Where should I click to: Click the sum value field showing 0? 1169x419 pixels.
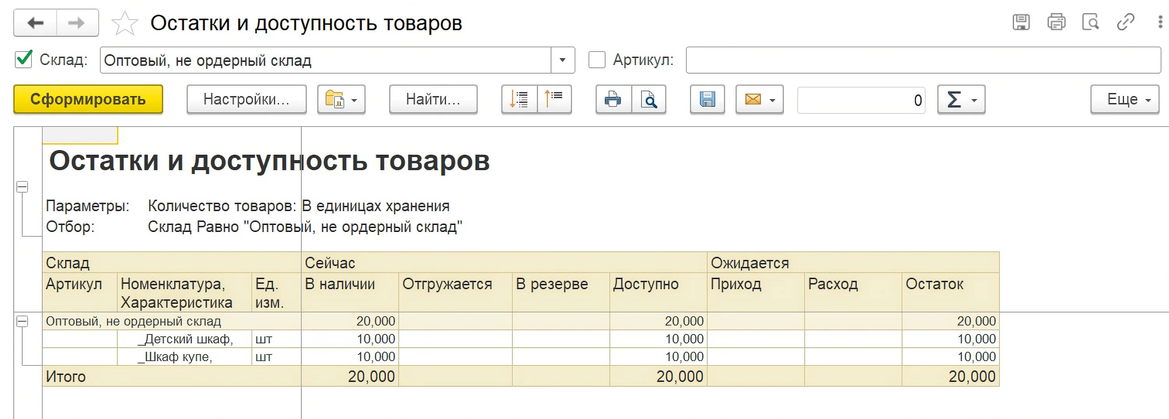click(861, 100)
